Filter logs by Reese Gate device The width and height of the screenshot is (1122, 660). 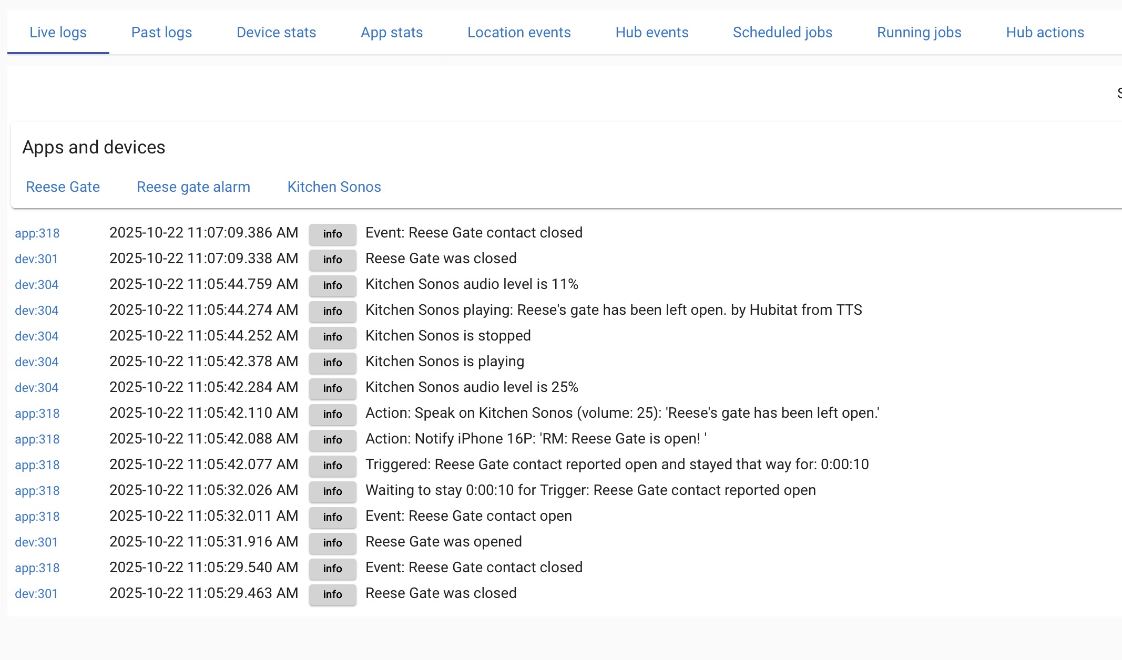pyautogui.click(x=63, y=187)
